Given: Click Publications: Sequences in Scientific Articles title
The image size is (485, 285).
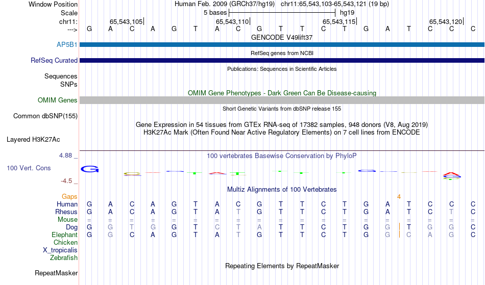Looking at the screenshot, I should coord(282,69).
